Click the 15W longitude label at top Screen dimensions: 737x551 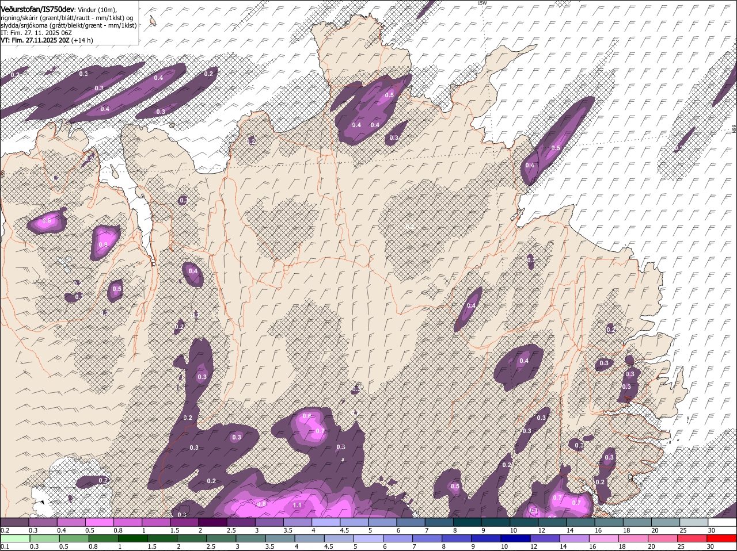[x=482, y=3]
